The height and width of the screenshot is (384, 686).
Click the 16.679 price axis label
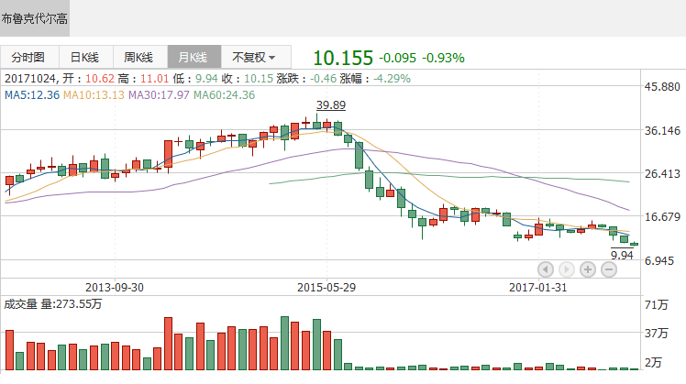662,217
